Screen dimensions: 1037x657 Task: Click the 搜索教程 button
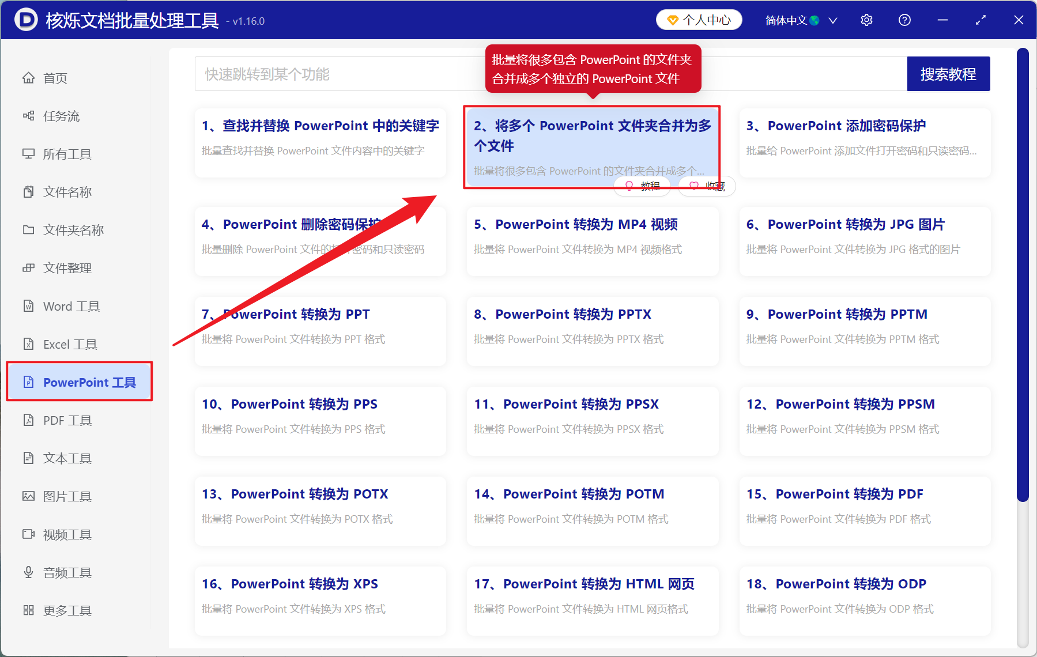[x=948, y=74]
